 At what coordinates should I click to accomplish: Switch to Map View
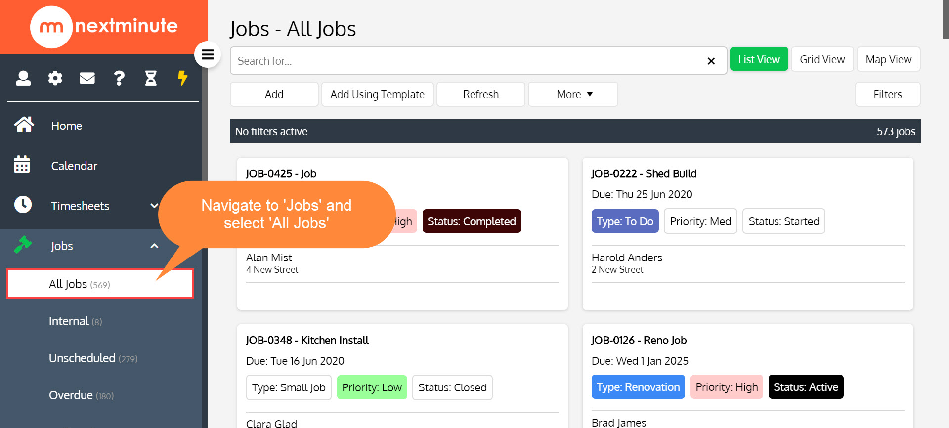pos(888,59)
